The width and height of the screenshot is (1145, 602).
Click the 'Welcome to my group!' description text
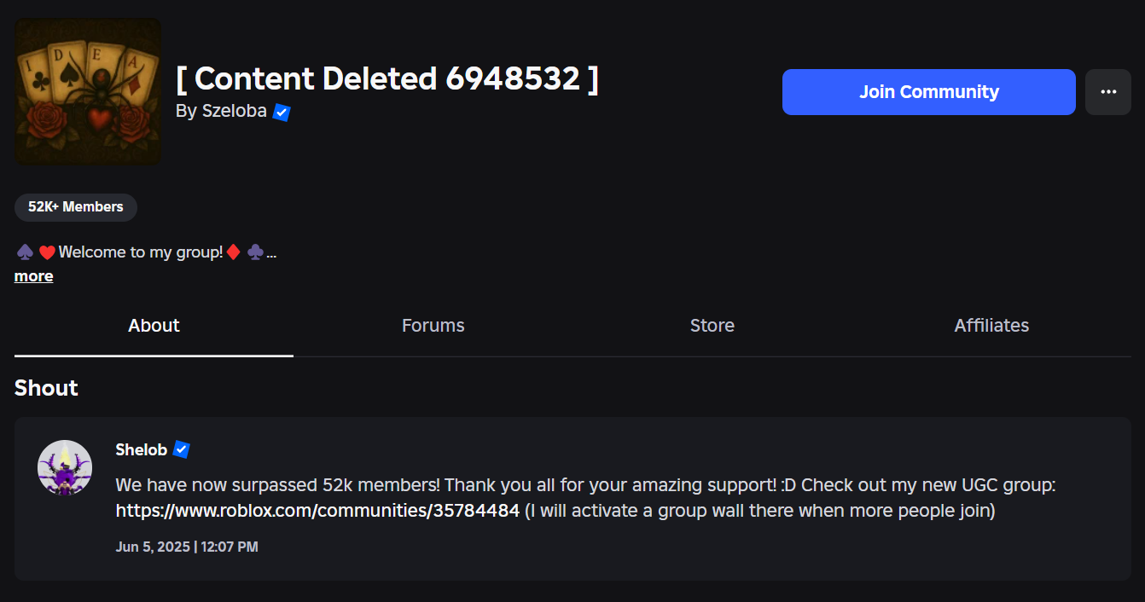[x=141, y=252]
